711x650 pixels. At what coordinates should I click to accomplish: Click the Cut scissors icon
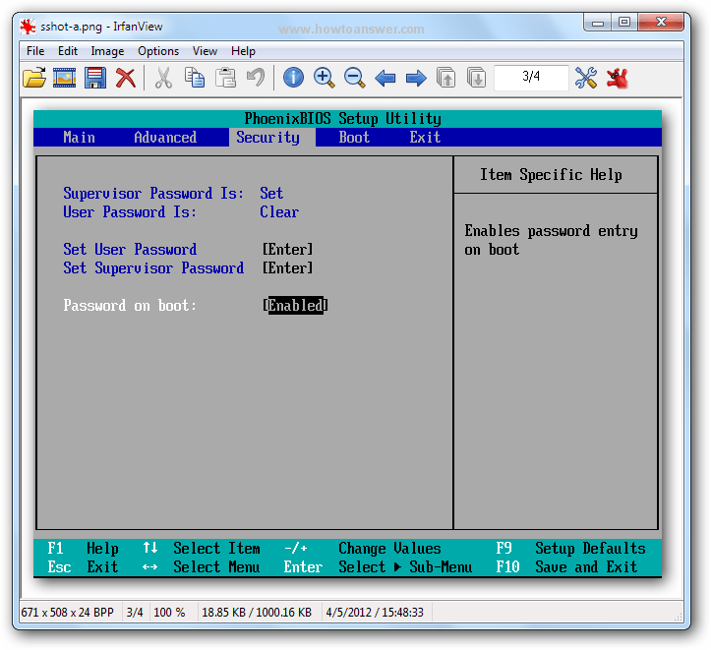[x=163, y=78]
